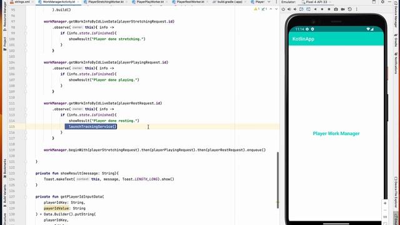The height and width of the screenshot is (225, 400).
Task: Click the highlighted payerIdValue parameter
Action: pyautogui.click(x=56, y=208)
